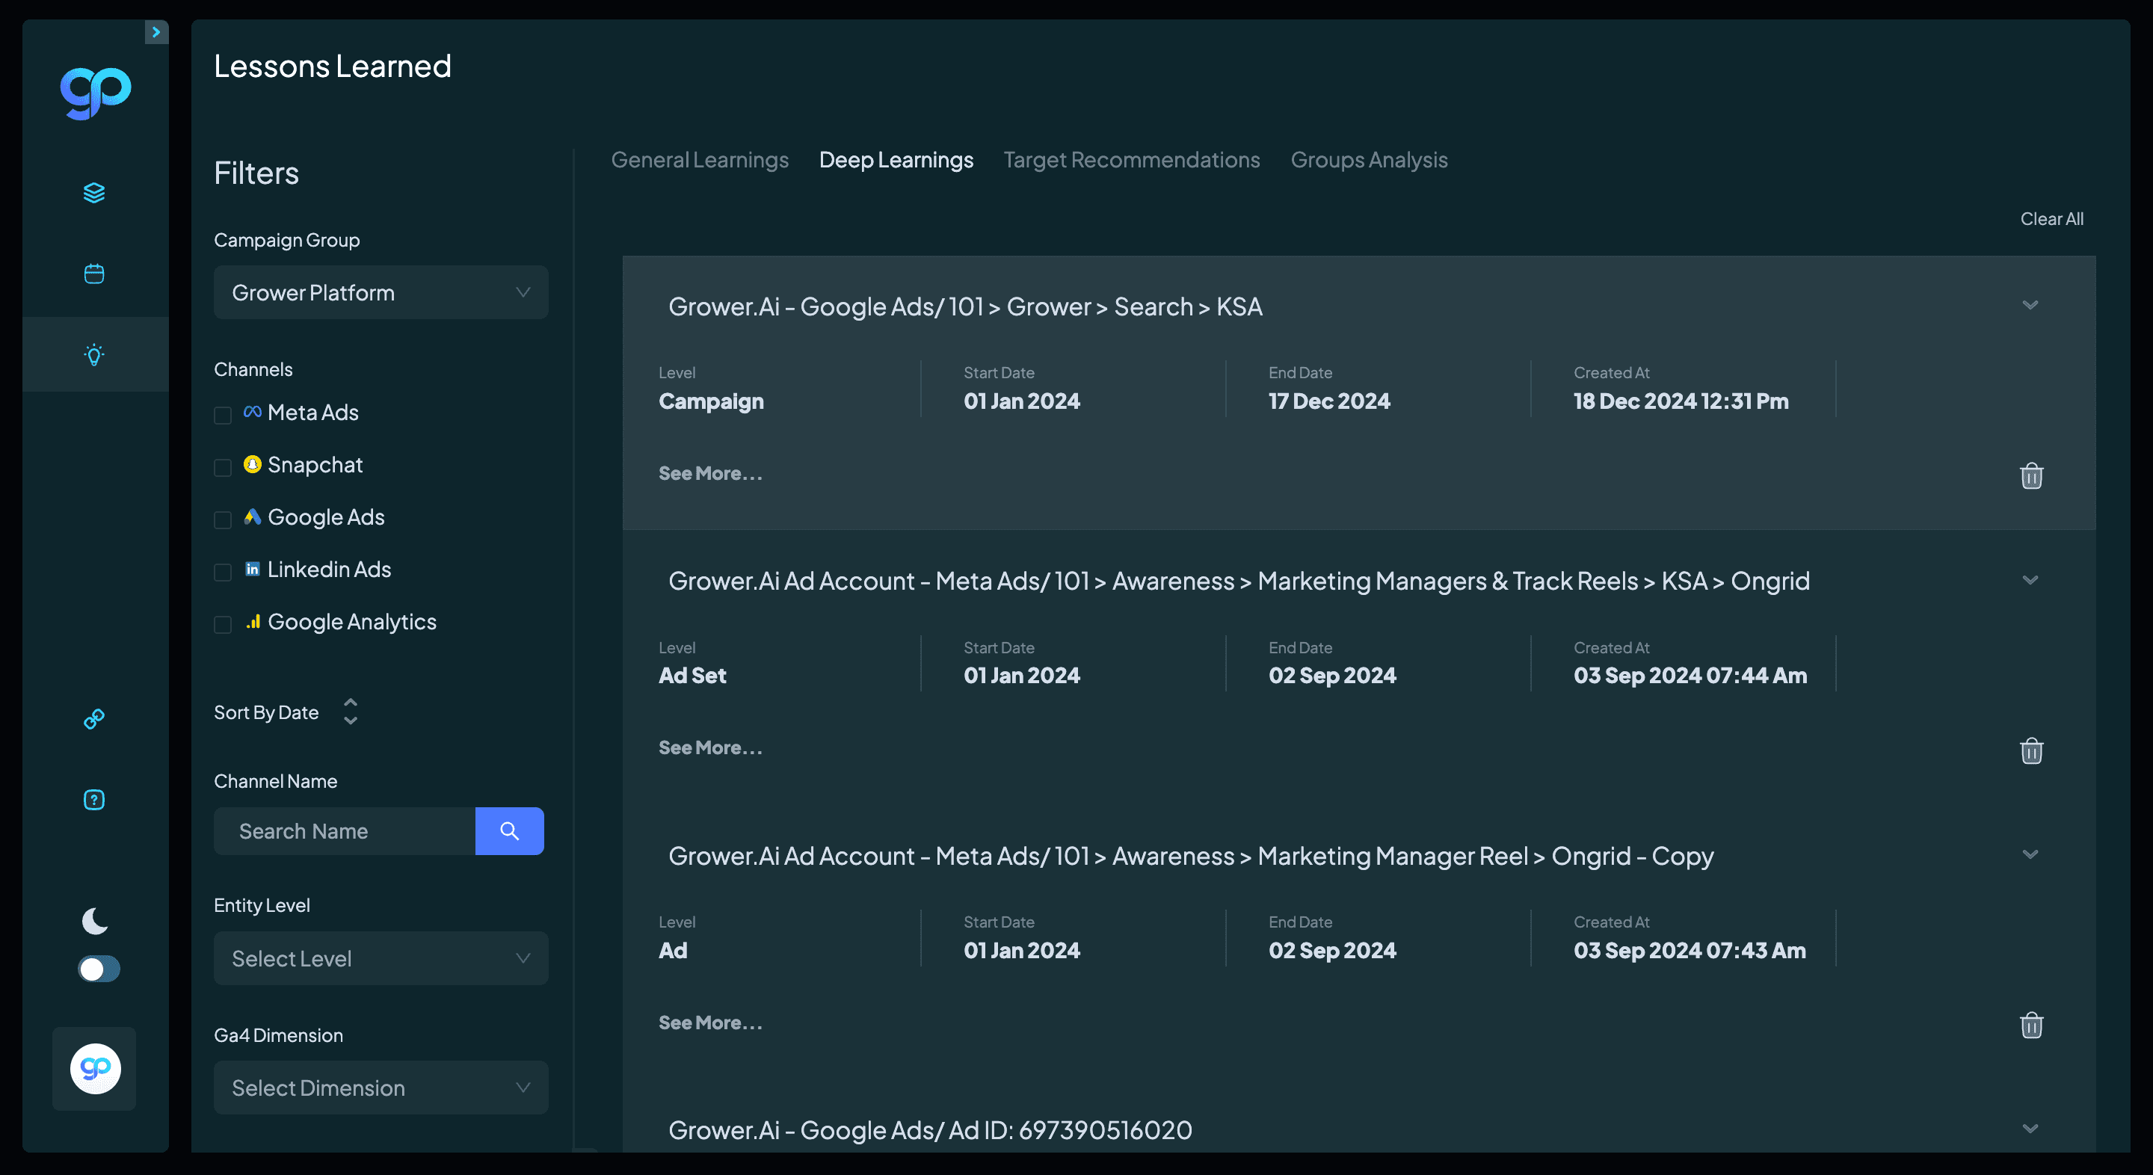Expand the Google Ads Search KSA card chevron
The image size is (2153, 1175).
point(2030,305)
